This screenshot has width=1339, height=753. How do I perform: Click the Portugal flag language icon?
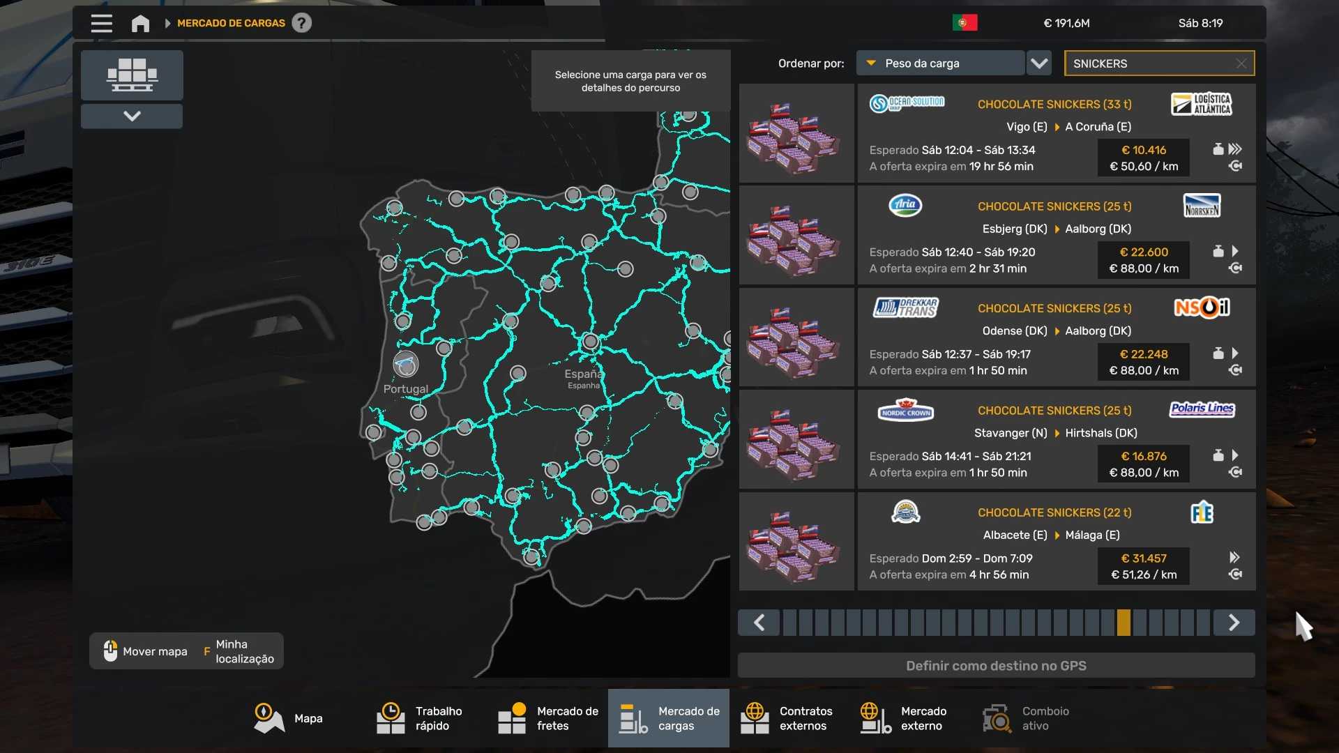coord(964,23)
